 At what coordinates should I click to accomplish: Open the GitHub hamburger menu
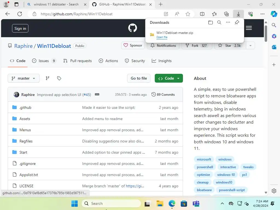click(x=249, y=28)
